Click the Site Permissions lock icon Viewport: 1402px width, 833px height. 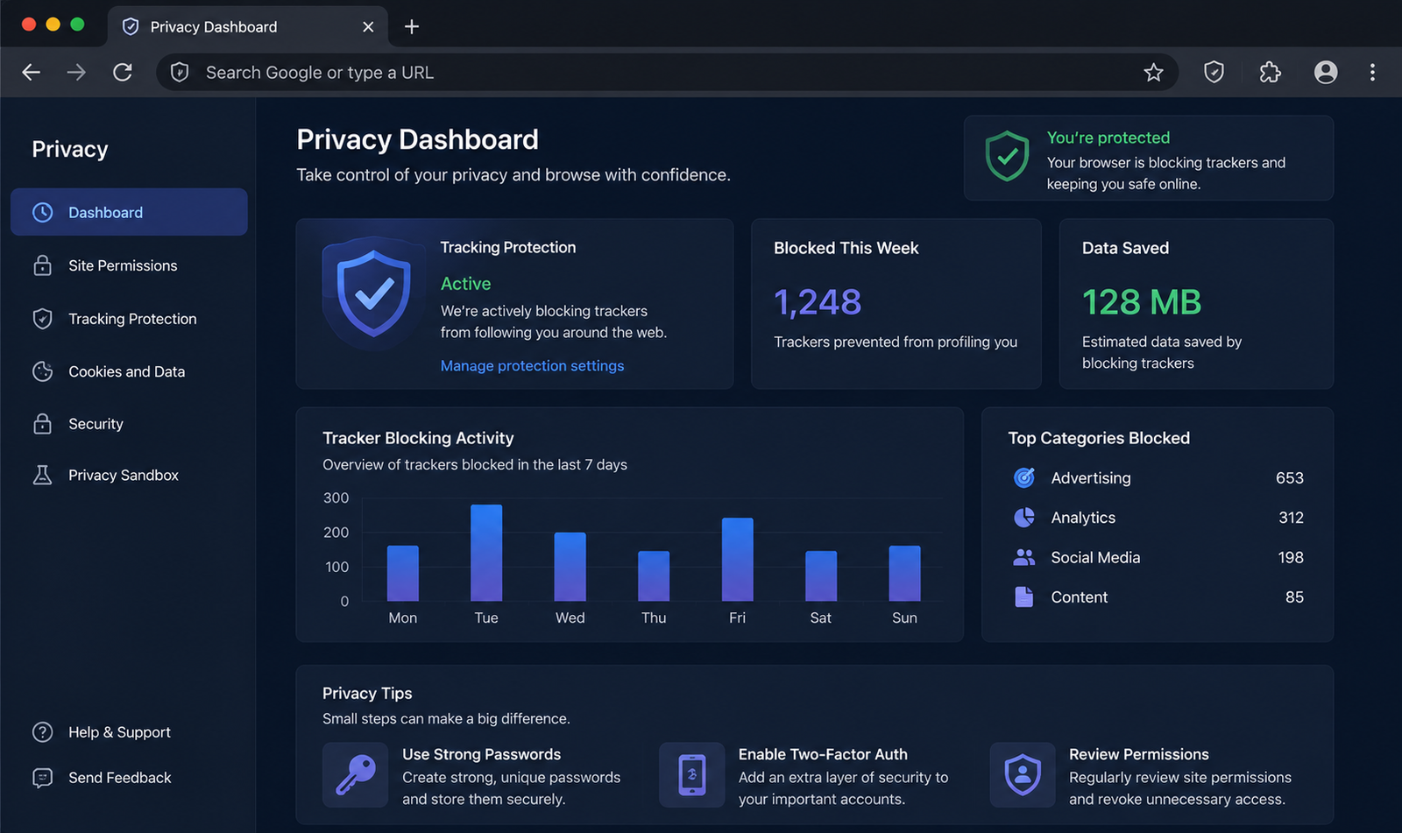[42, 265]
